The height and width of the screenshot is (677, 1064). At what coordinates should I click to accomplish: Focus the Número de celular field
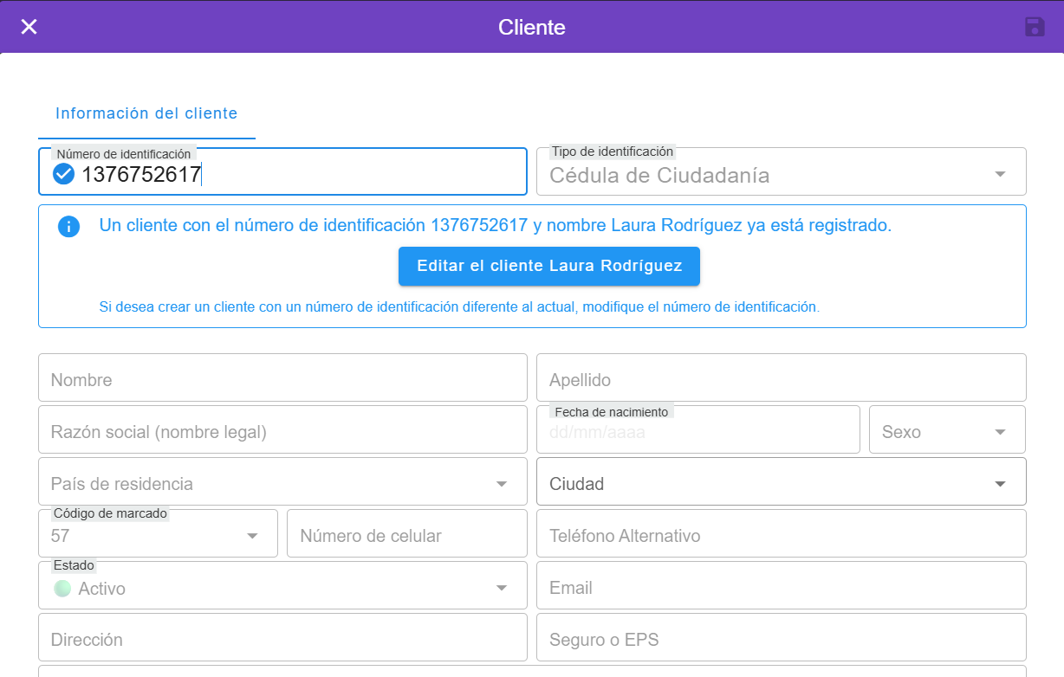406,535
